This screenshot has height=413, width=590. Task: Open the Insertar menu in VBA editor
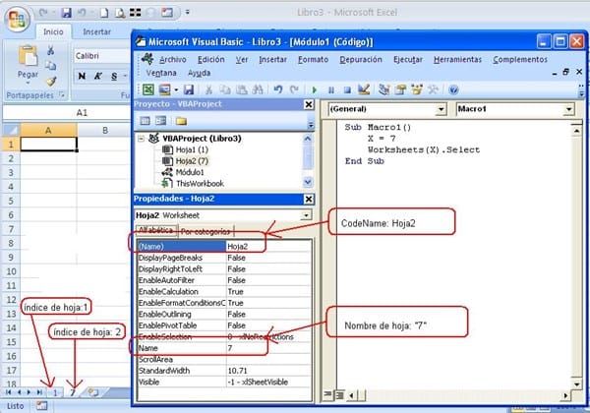pyautogui.click(x=272, y=59)
